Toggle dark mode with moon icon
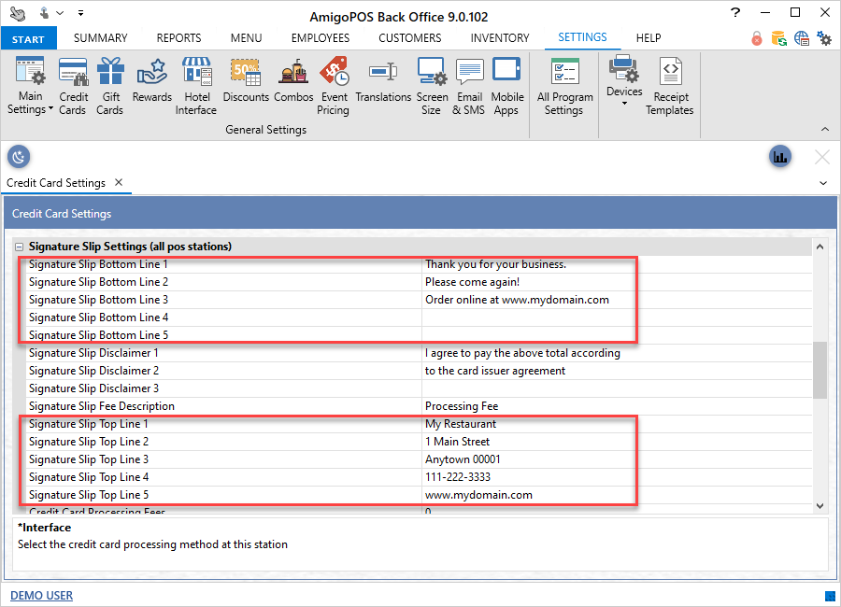Screen dimensions: 841x607 coord(19,157)
